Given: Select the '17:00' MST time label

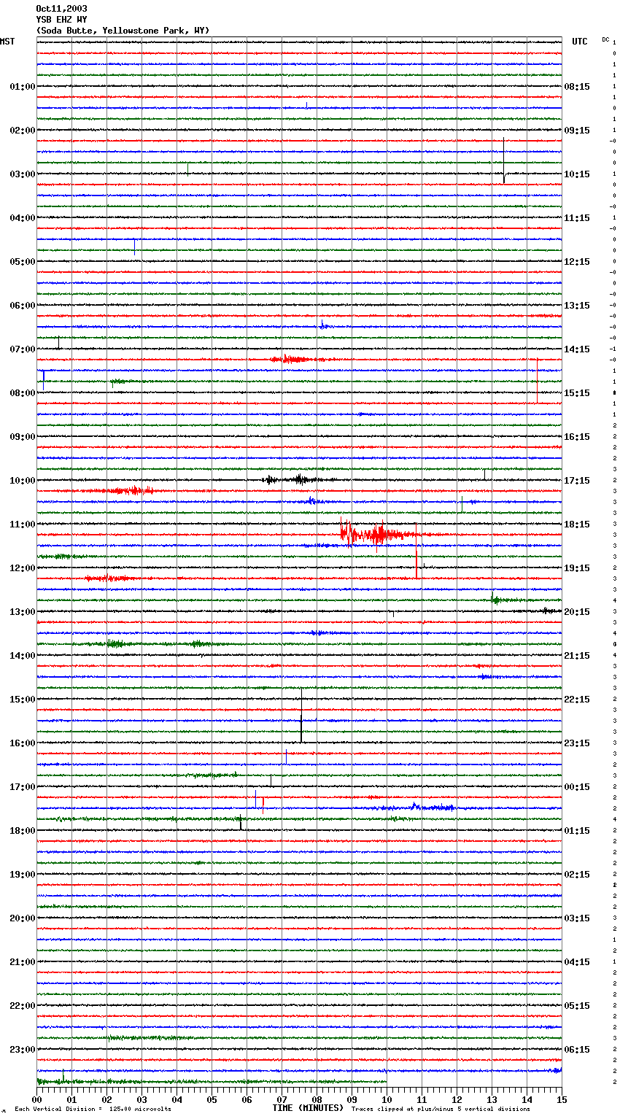Looking at the screenshot, I should pos(23,787).
